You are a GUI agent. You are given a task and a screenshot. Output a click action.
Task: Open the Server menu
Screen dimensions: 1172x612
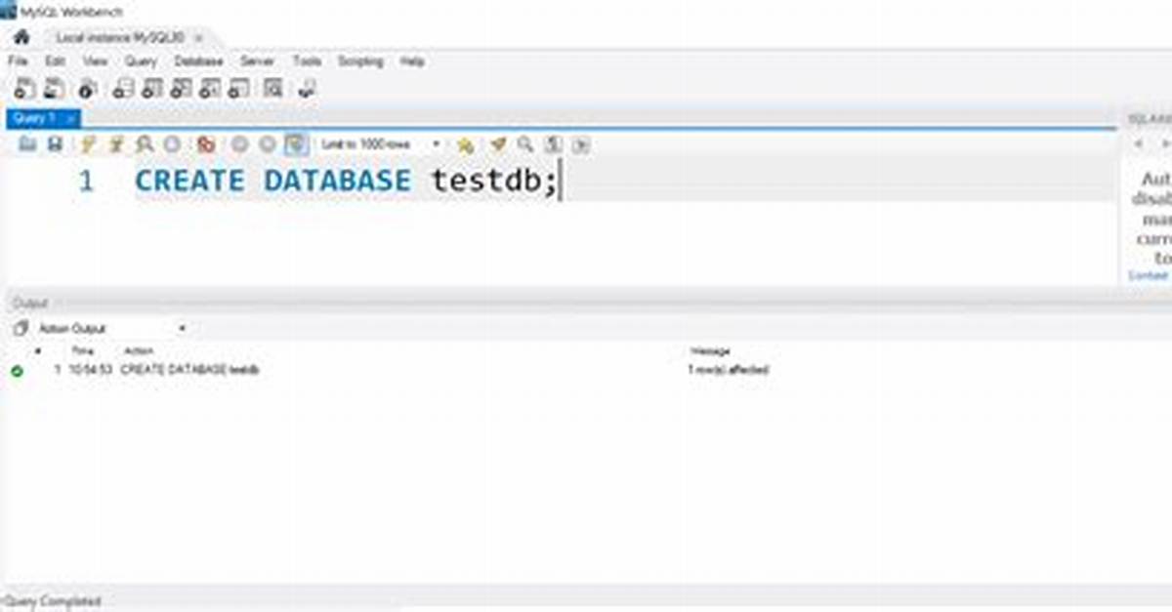click(258, 61)
